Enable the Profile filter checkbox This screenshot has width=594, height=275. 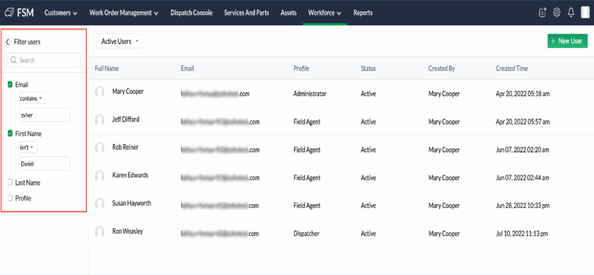pos(10,198)
